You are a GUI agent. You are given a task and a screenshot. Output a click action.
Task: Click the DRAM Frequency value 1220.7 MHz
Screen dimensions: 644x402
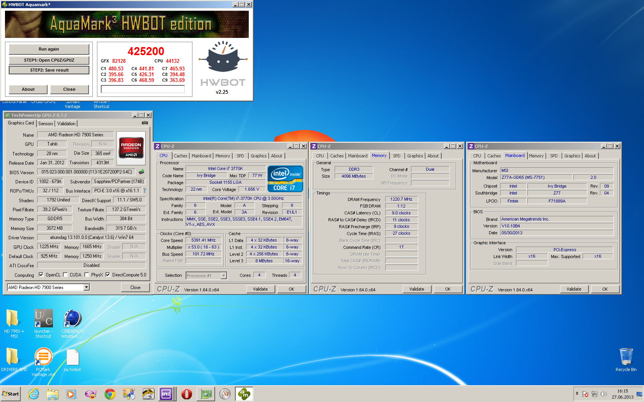coord(401,199)
